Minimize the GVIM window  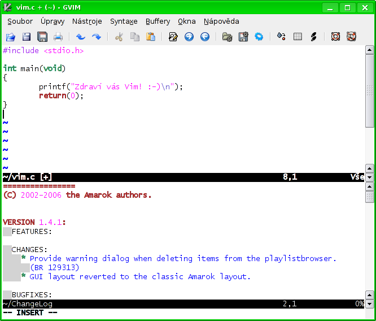330,8
